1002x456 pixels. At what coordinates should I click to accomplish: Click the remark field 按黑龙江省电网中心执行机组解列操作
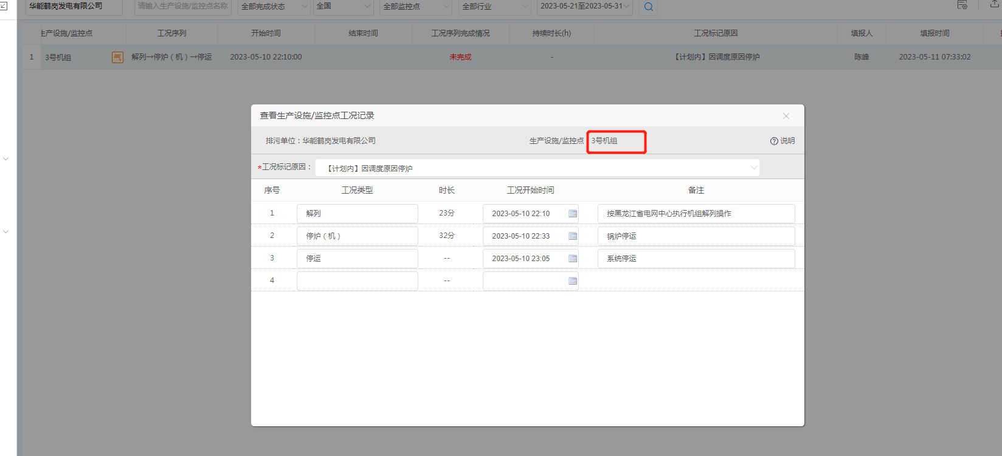(x=696, y=214)
